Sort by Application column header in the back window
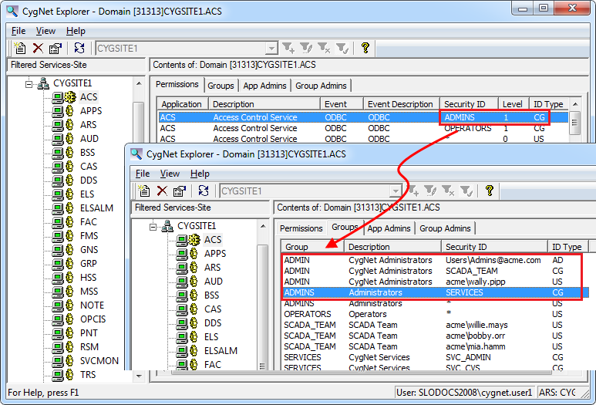Image resolution: width=596 pixels, height=405 pixels. click(x=183, y=104)
